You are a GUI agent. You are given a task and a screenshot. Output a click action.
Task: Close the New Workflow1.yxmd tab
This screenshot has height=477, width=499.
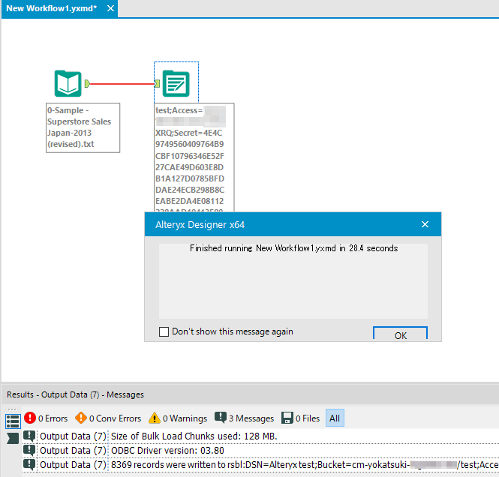(x=110, y=8)
